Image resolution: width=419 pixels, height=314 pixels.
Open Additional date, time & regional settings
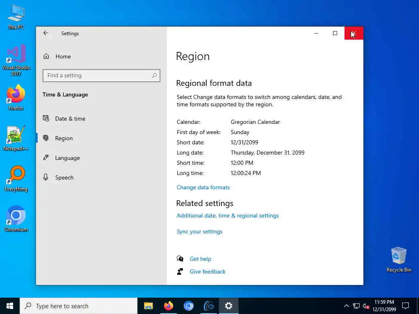(x=228, y=216)
